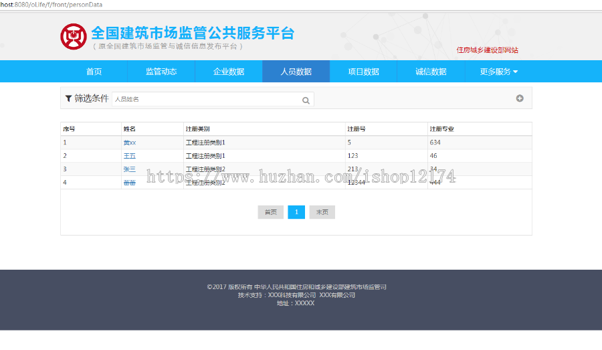Click the red platform logo emblem

tap(74, 37)
